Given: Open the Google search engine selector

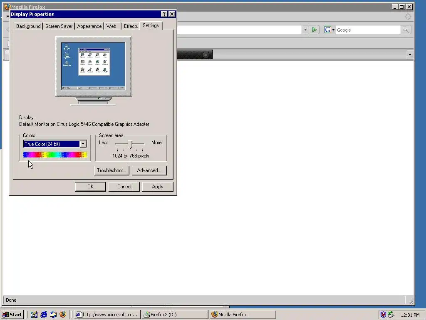Looking at the screenshot, I should pos(329,30).
